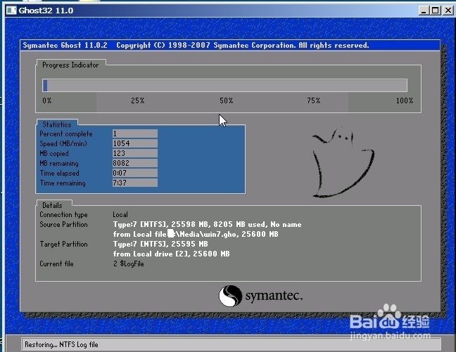456x352 pixels.
Task: Click the Connection type label
Action: tap(63, 215)
